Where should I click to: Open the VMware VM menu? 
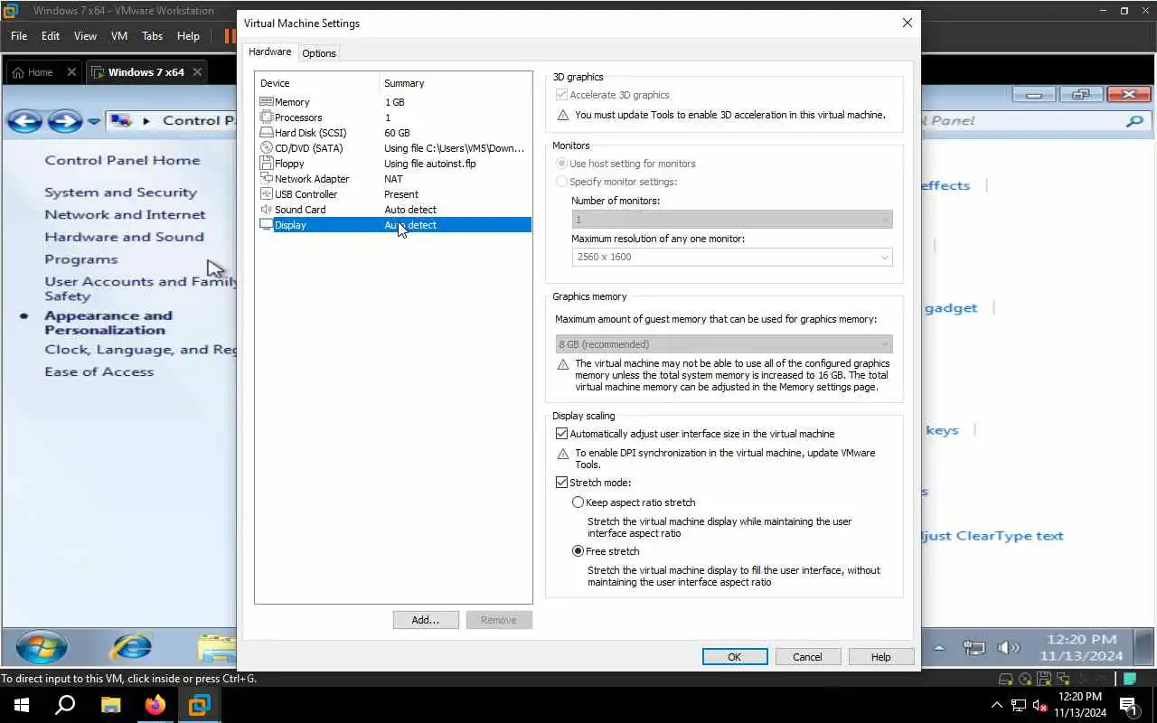pos(119,36)
